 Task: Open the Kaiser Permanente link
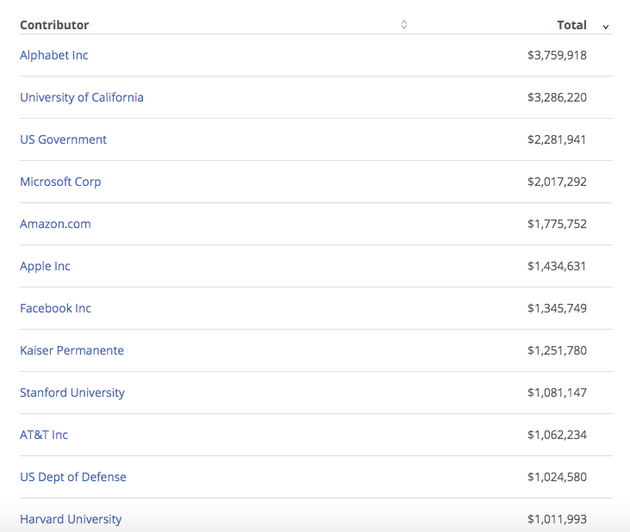72,350
